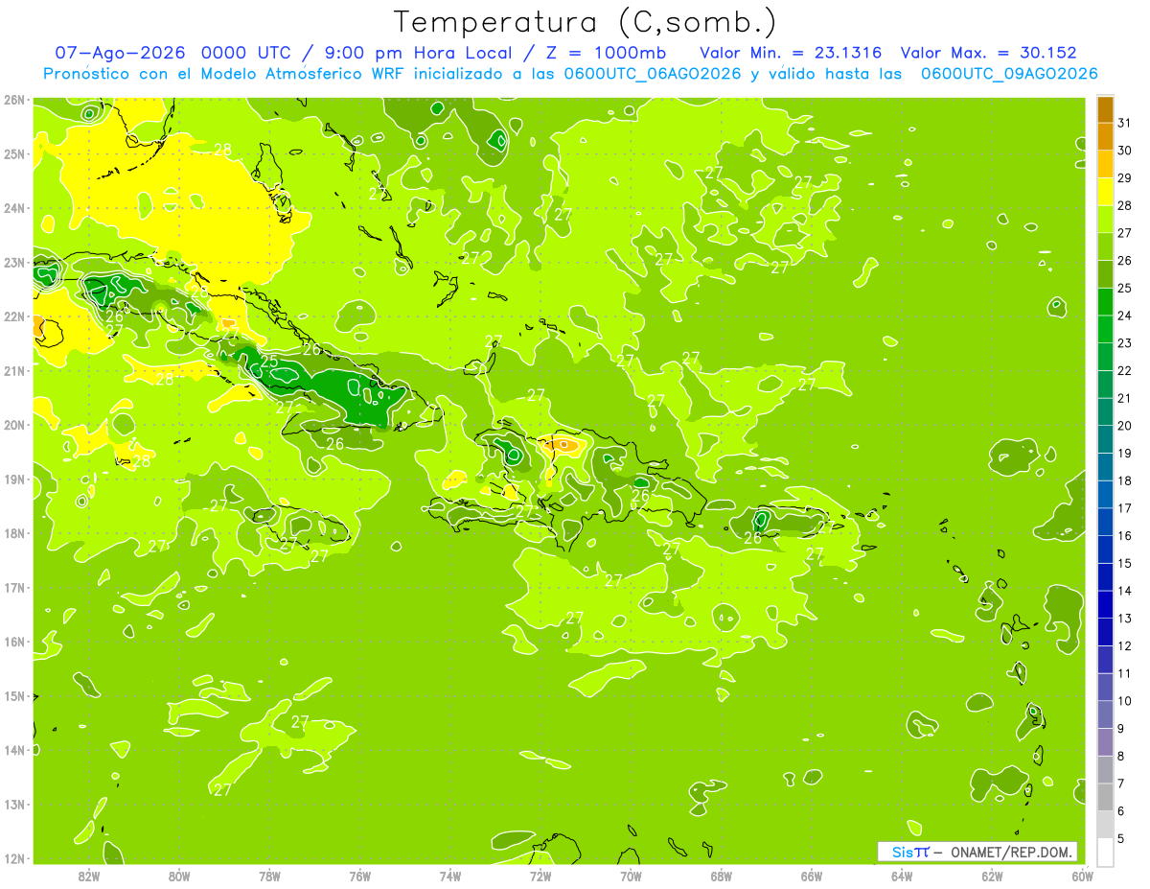Select the '0600UTC_09AGO2026' valid-until timestamp
Screen dimensions: 1150x889
[1009, 74]
